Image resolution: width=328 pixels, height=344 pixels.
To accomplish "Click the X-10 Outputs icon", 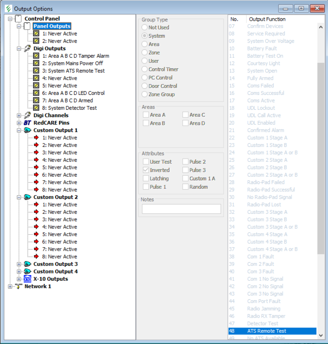I will (x=27, y=279).
